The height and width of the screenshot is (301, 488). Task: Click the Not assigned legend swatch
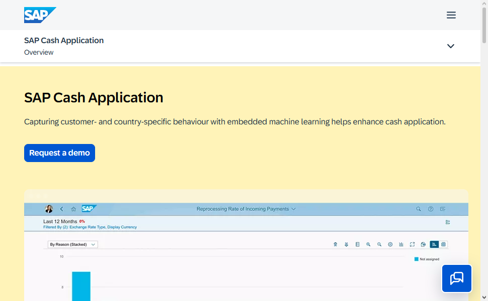(416, 259)
